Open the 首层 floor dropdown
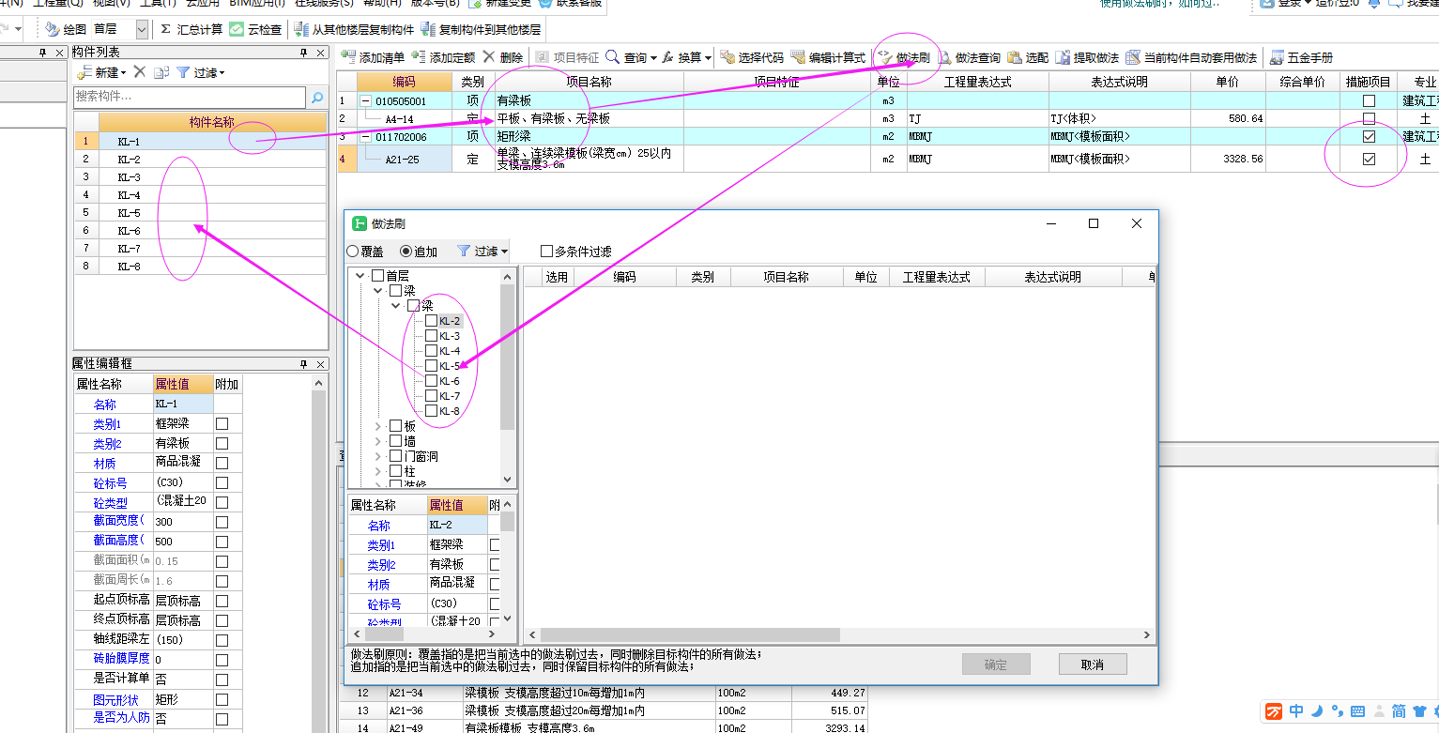This screenshot has width=1439, height=733. tap(142, 29)
